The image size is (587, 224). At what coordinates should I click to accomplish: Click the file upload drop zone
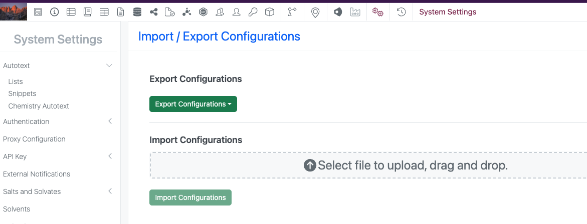pos(368,165)
